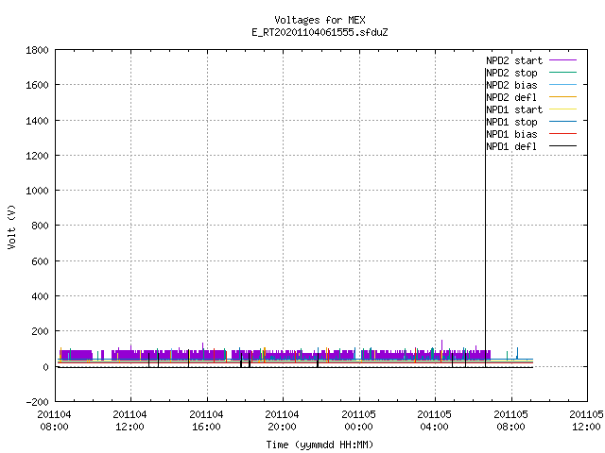Click the 400 y-axis tick label
Image resolution: width=605 pixels, height=453 pixels.
(x=40, y=296)
